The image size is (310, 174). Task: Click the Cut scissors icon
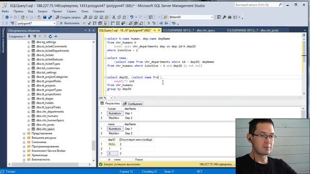click(x=114, y=17)
